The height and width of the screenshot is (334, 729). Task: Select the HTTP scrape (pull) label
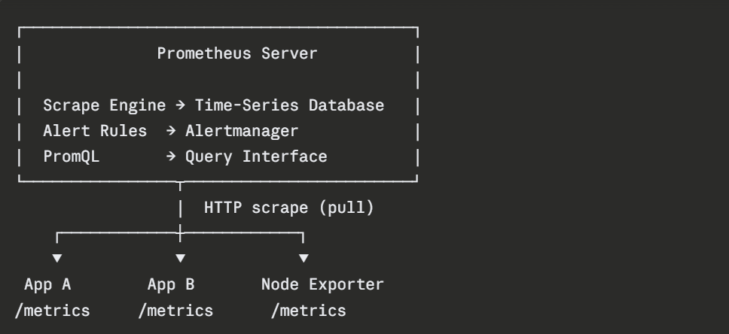tap(289, 208)
